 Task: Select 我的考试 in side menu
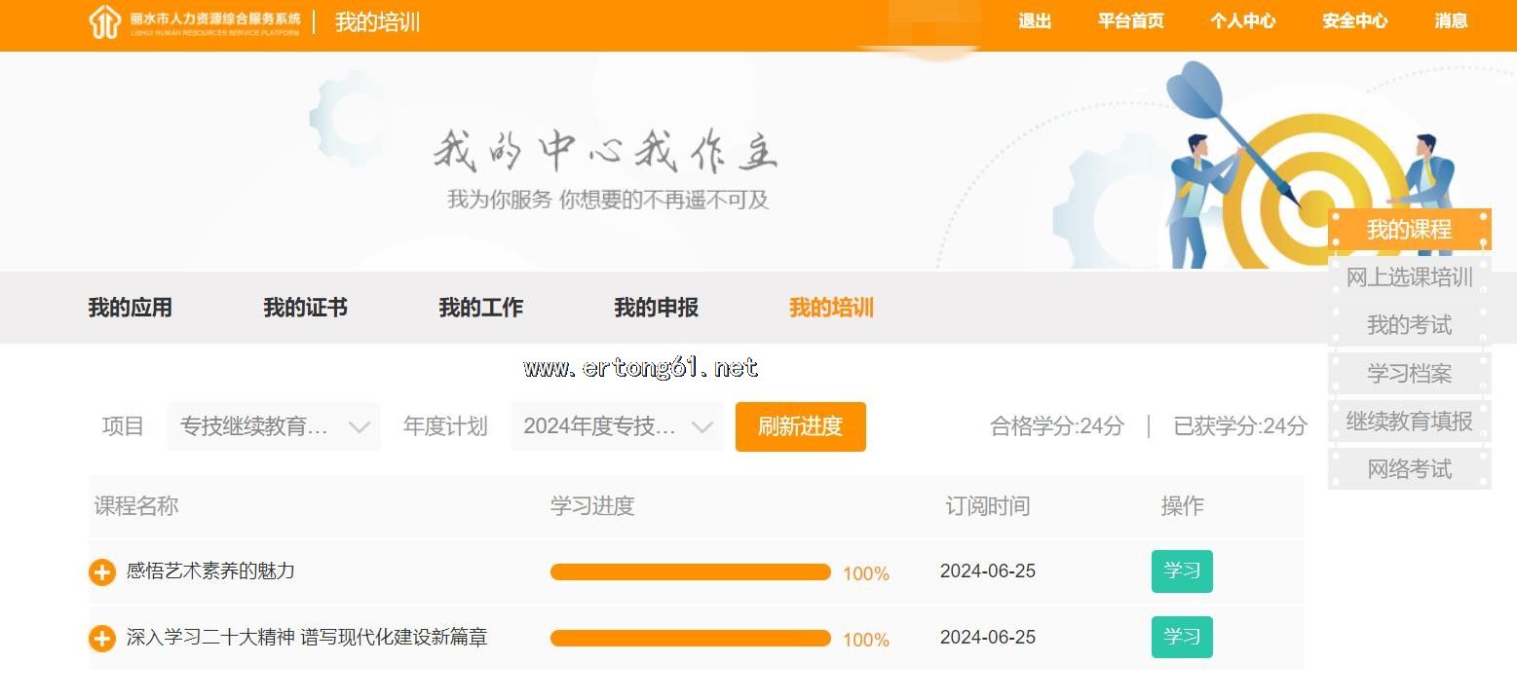tap(1409, 326)
